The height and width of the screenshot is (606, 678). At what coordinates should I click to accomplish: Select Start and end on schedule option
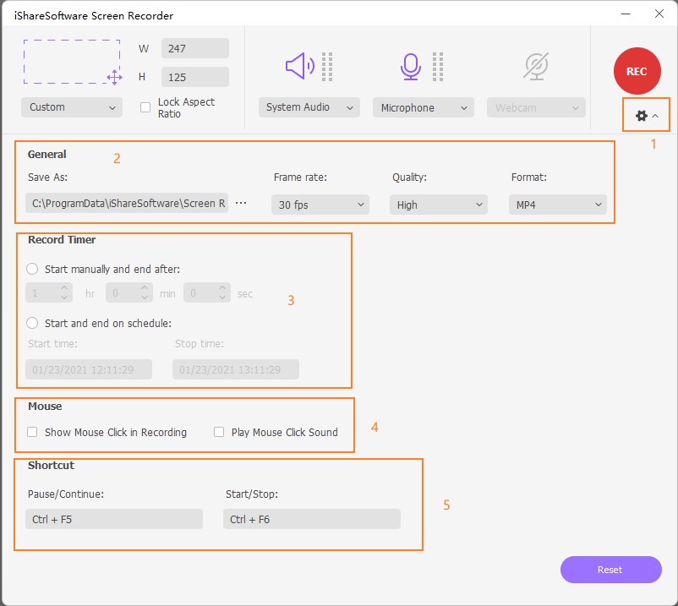tap(33, 323)
